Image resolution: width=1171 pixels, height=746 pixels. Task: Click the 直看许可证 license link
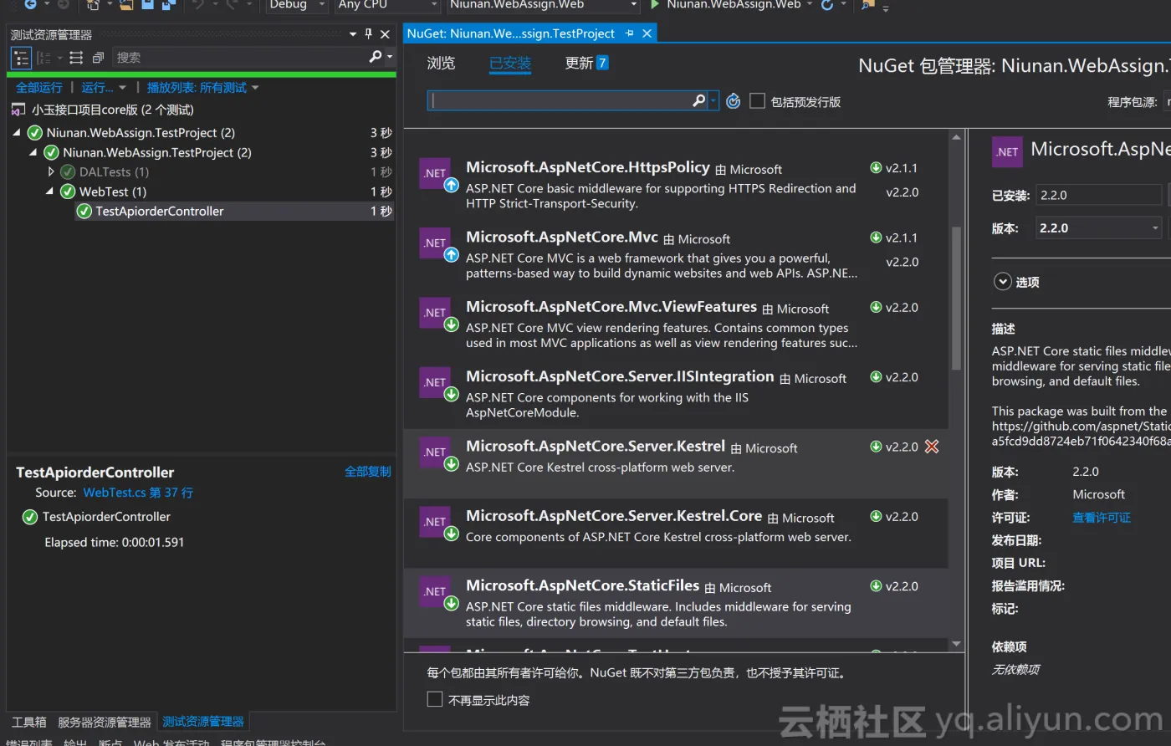tap(1101, 517)
